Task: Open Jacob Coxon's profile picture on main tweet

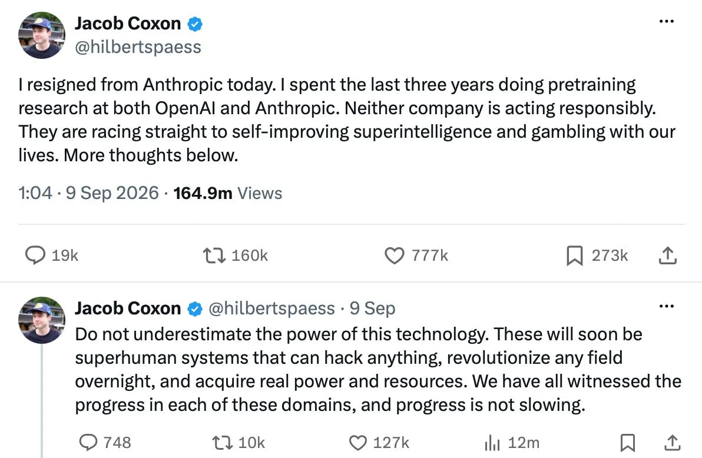Action: coord(42,35)
